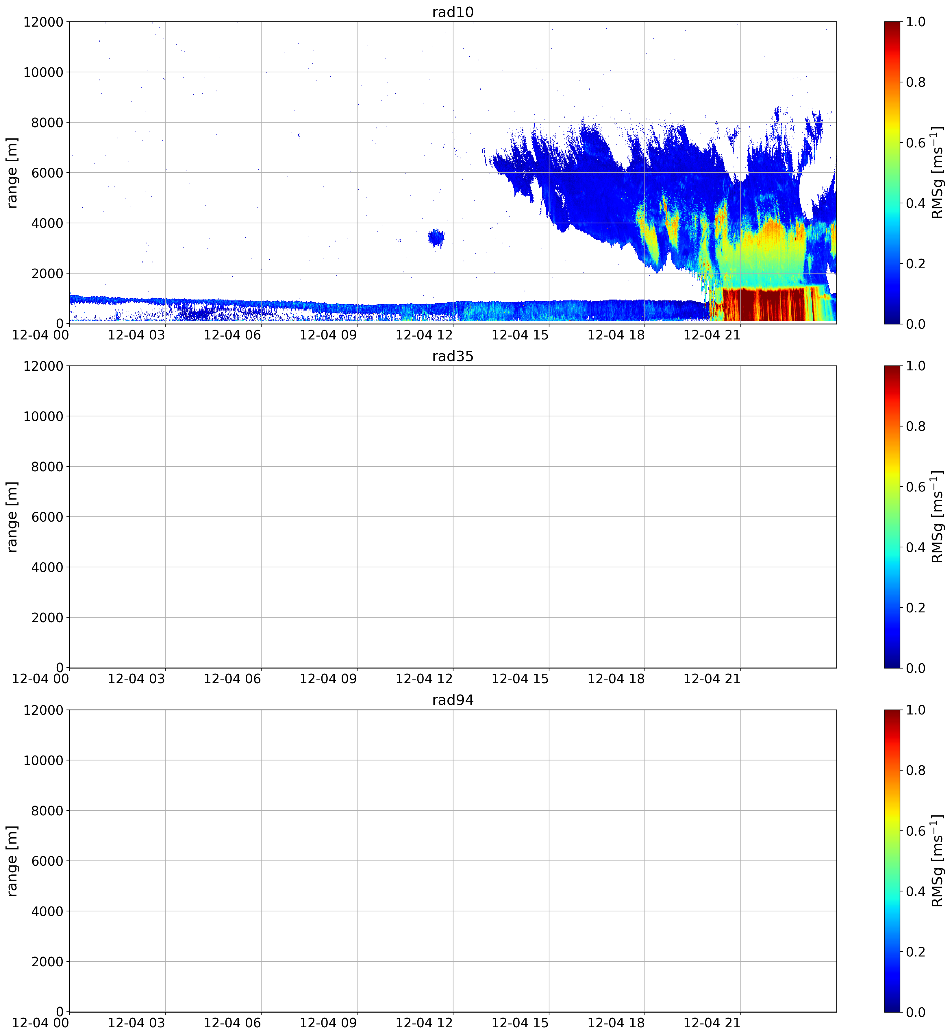The width and height of the screenshot is (952, 1036).
Task: Click the 6000 y-tick on rad35 plot
Action: coord(47,517)
